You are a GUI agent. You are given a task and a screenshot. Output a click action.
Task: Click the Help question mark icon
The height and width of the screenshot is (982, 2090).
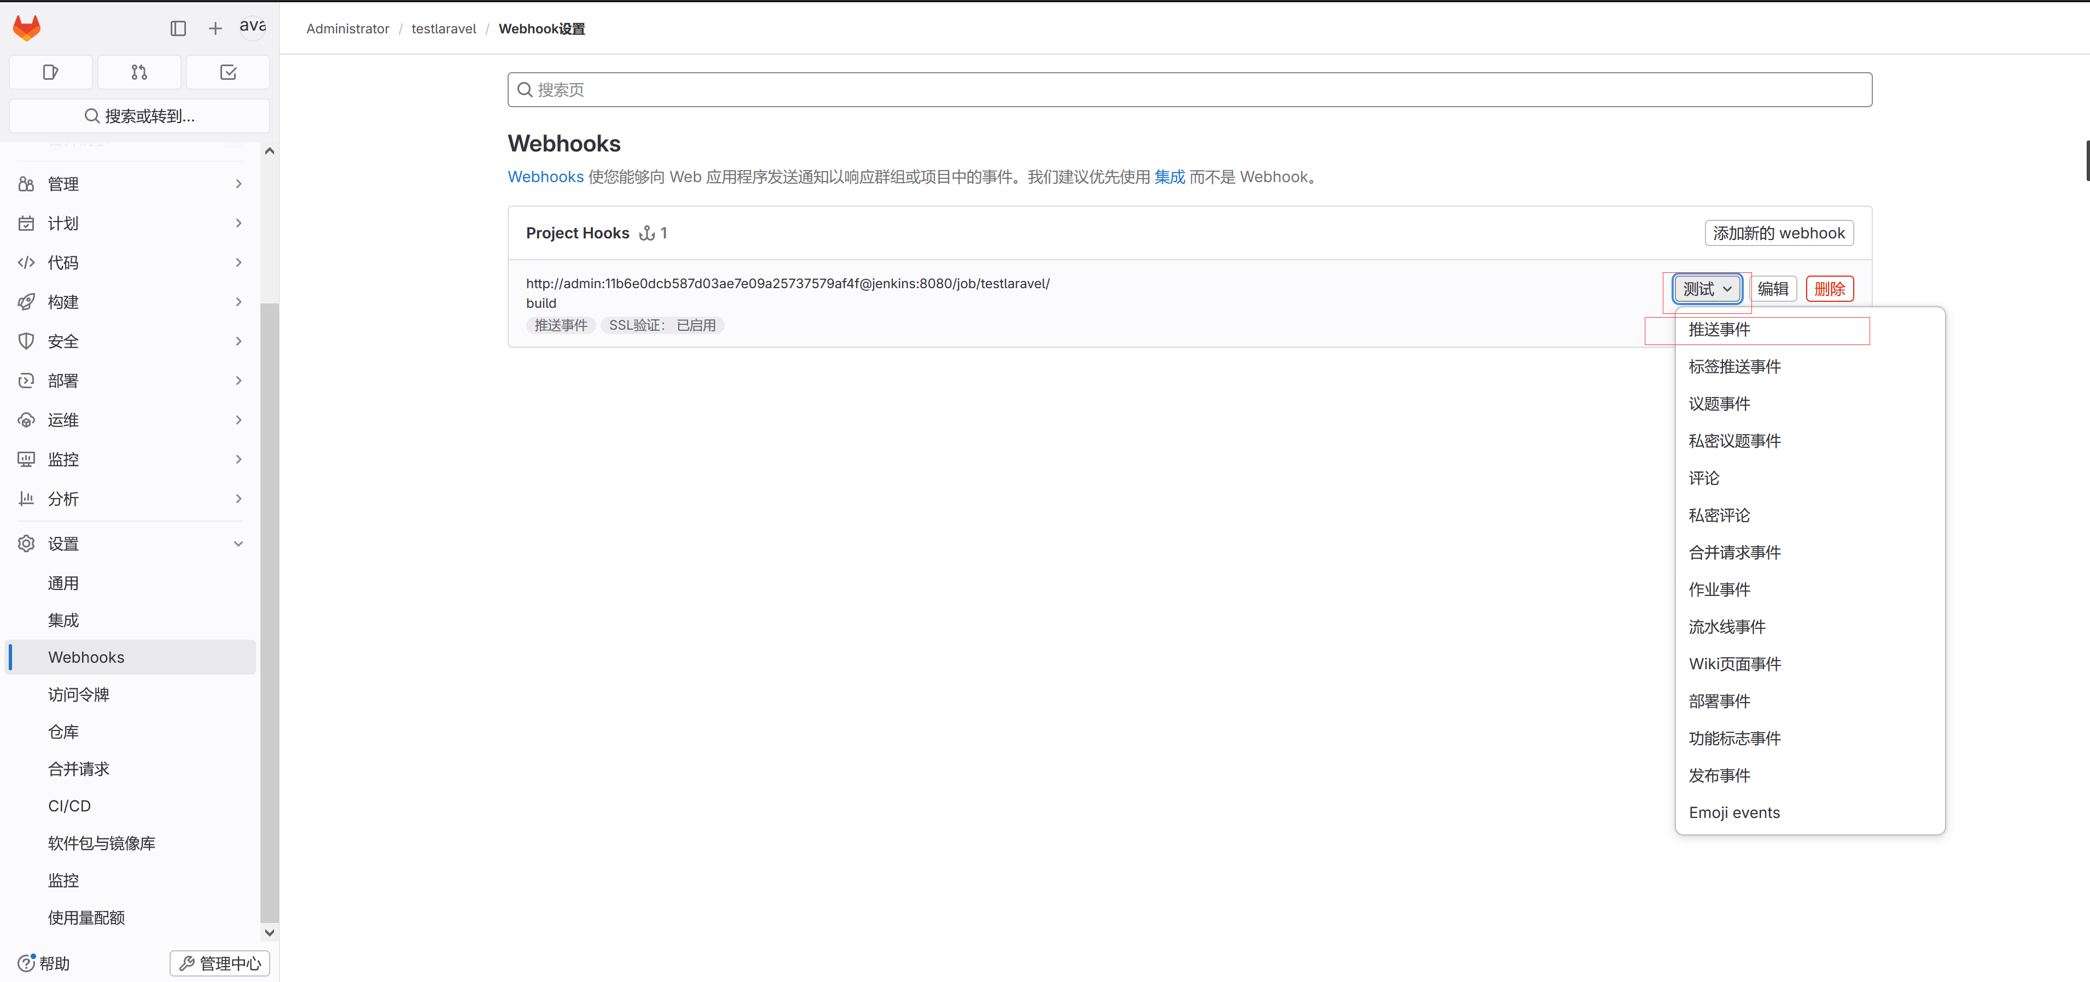(27, 962)
